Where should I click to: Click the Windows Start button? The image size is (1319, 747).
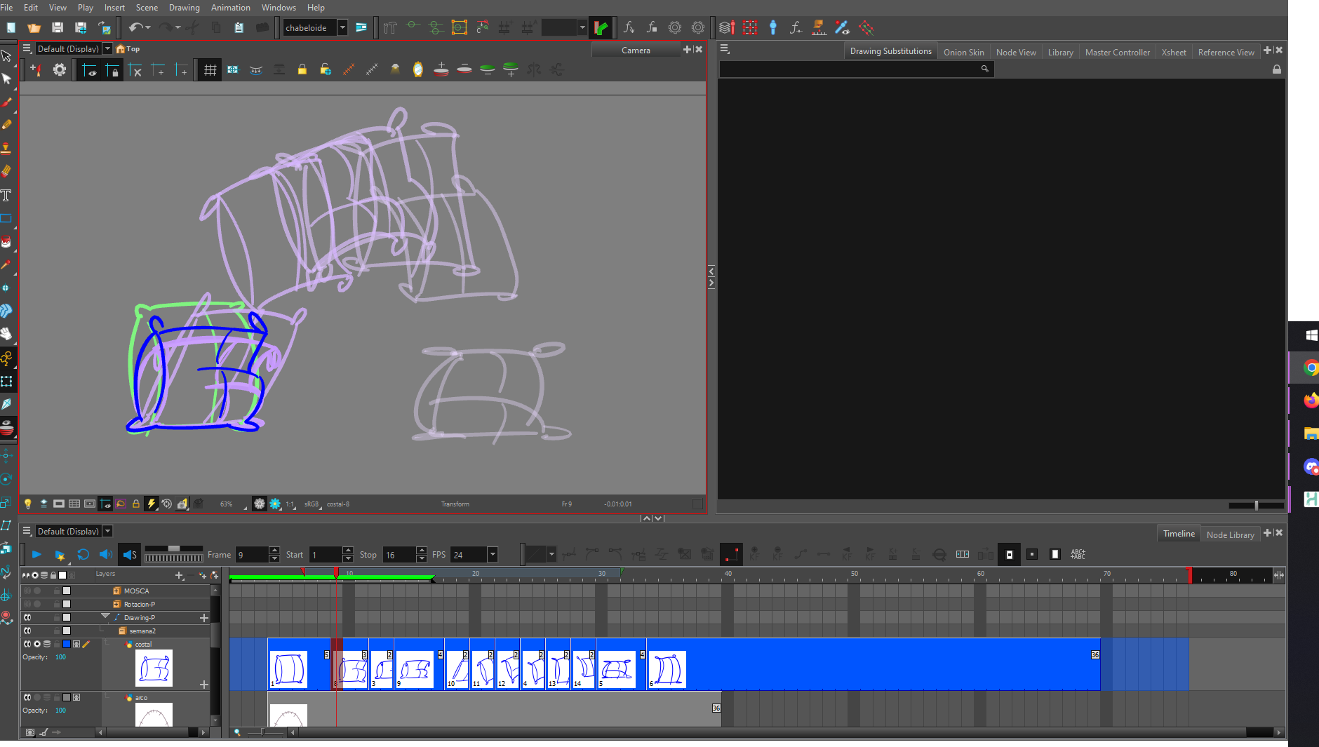(x=1310, y=335)
